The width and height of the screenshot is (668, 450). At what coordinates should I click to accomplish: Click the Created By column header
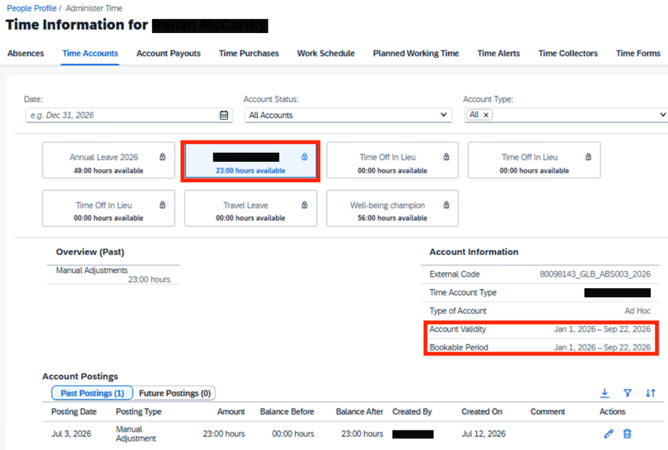point(412,411)
